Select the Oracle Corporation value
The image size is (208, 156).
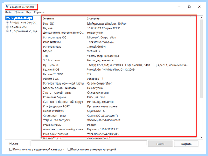99,84
